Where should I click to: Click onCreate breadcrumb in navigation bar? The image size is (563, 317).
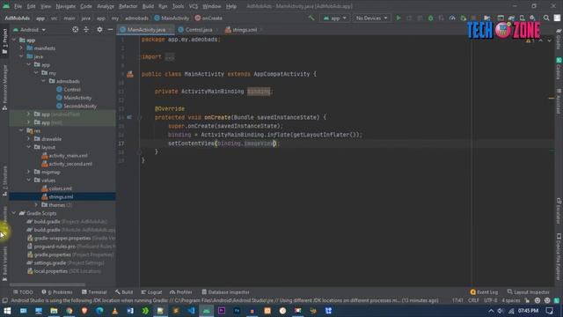[x=208, y=18]
